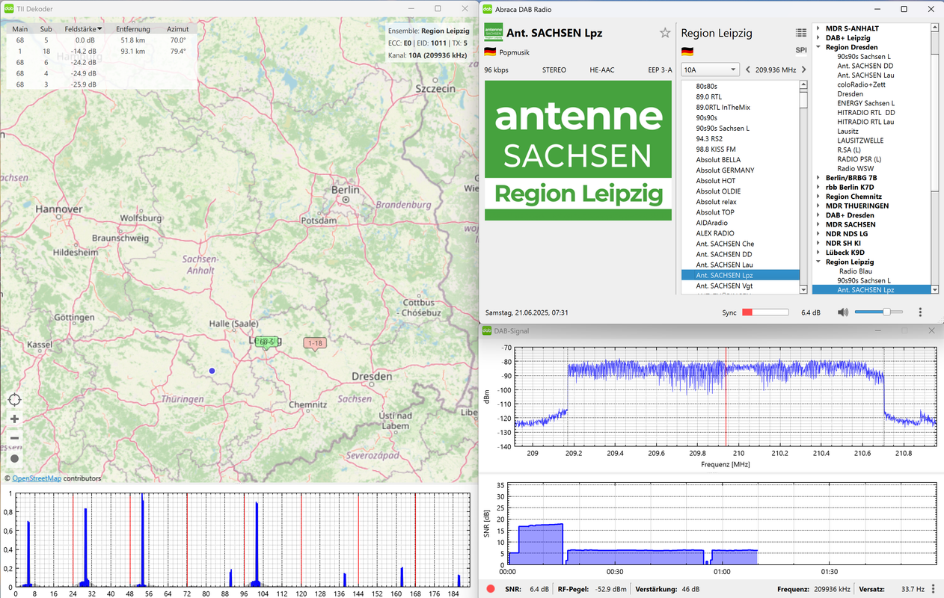Expand the MDR S-ANHALT ensemble

click(818, 28)
